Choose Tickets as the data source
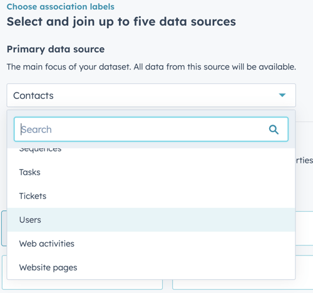The height and width of the screenshot is (293, 313). coord(151,196)
